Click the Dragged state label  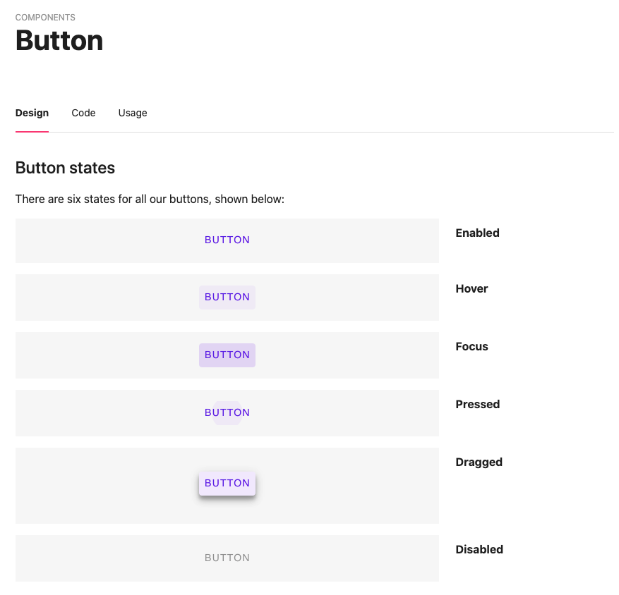tap(479, 462)
